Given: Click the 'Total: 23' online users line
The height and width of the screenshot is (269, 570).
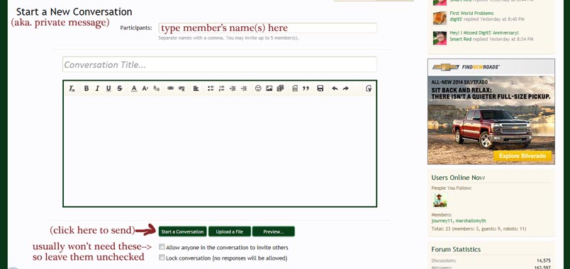Looking at the screenshot, I should pyautogui.click(x=479, y=229).
